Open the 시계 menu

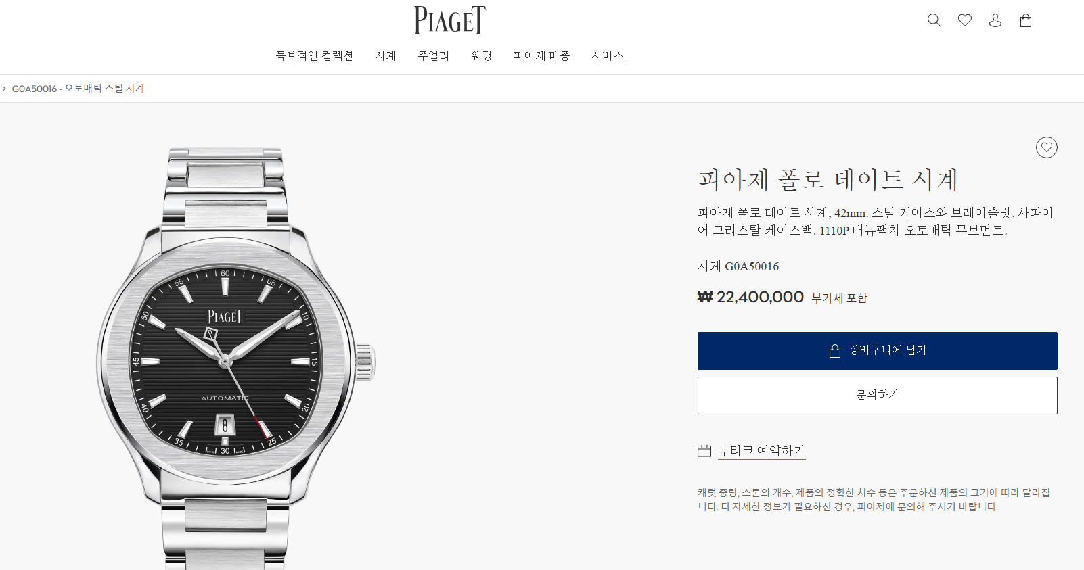pyautogui.click(x=386, y=55)
